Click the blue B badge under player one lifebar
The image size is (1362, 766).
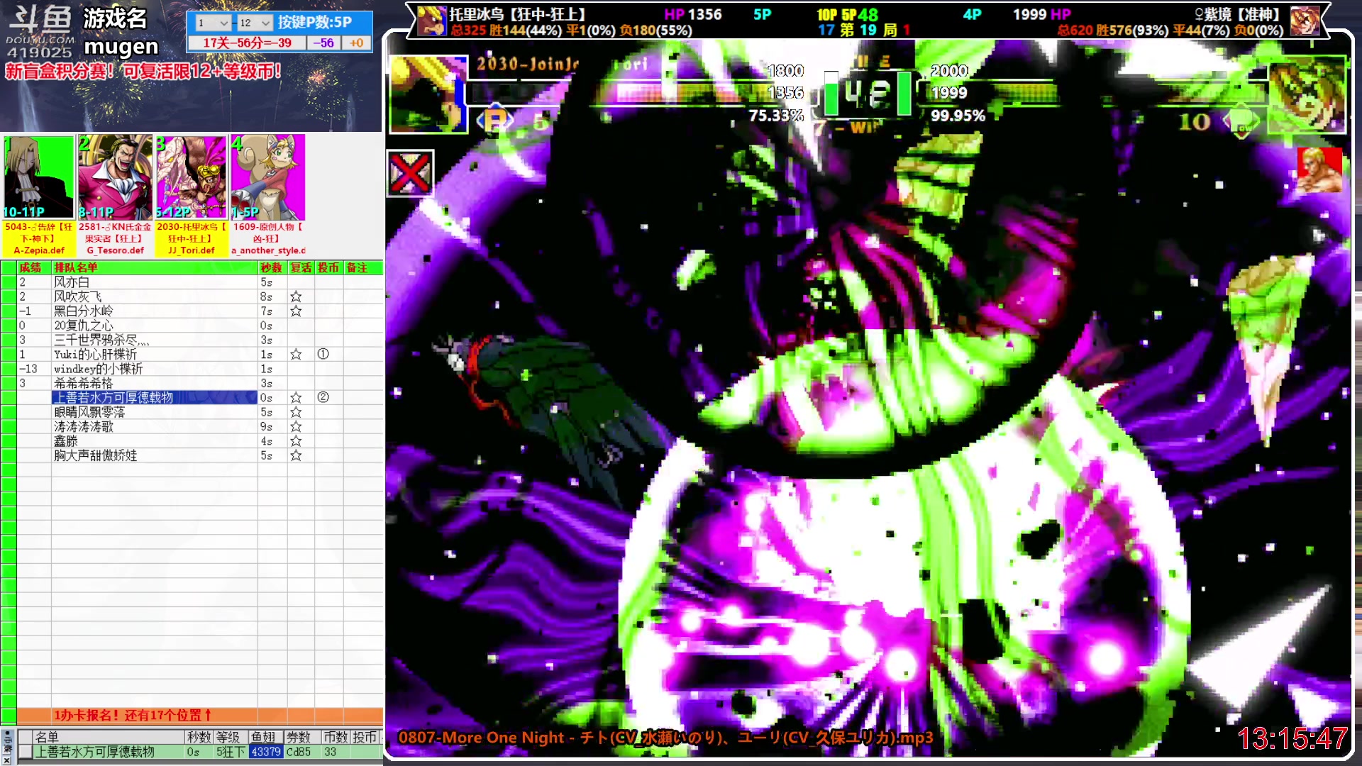[494, 121]
